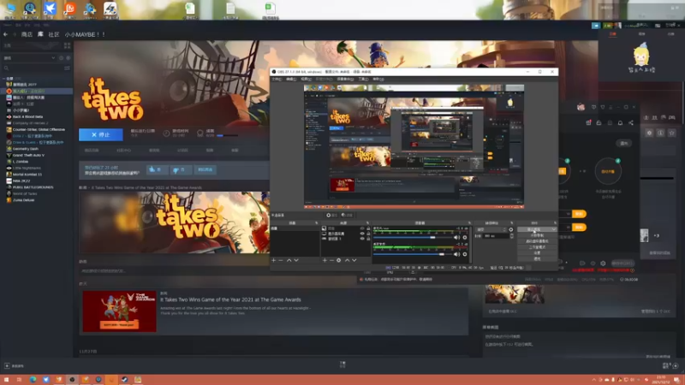The height and width of the screenshot is (385, 685).
Task: Move scene up in OBS Scenes panel
Action: pos(289,260)
